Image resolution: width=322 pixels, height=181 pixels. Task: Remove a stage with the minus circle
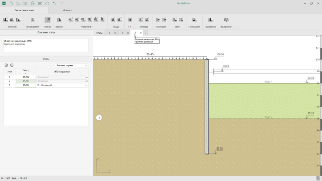point(12,65)
